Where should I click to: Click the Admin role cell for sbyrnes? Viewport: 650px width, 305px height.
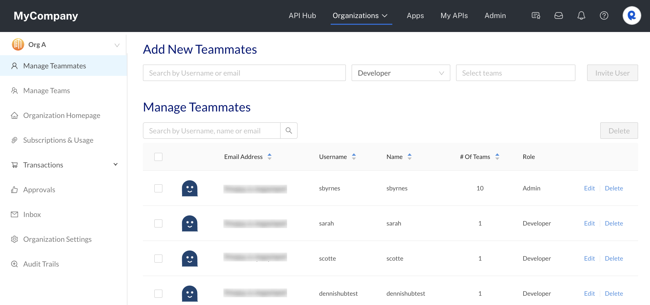point(531,188)
